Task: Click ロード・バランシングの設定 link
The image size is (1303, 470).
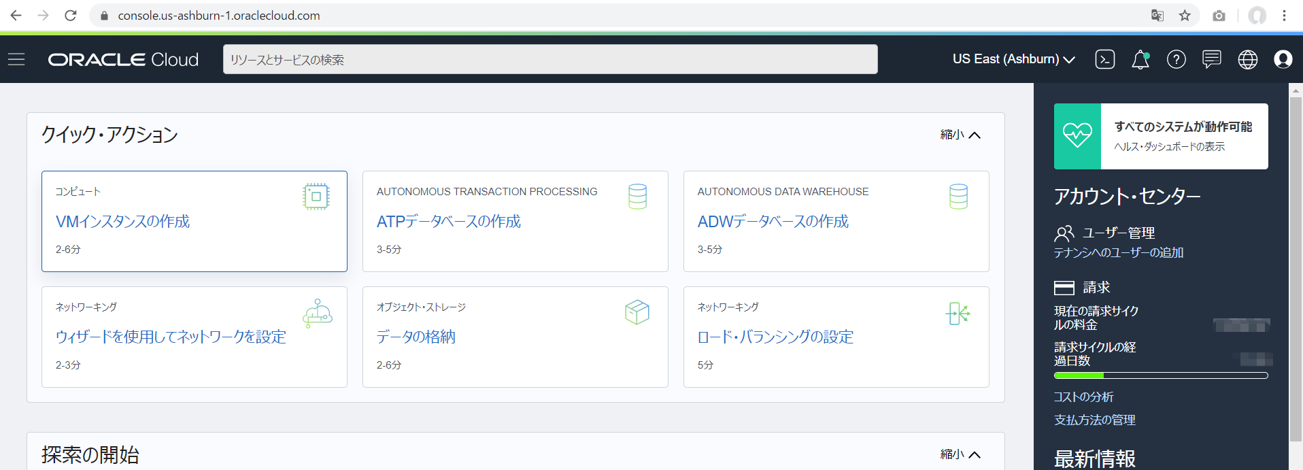Action: click(x=775, y=337)
